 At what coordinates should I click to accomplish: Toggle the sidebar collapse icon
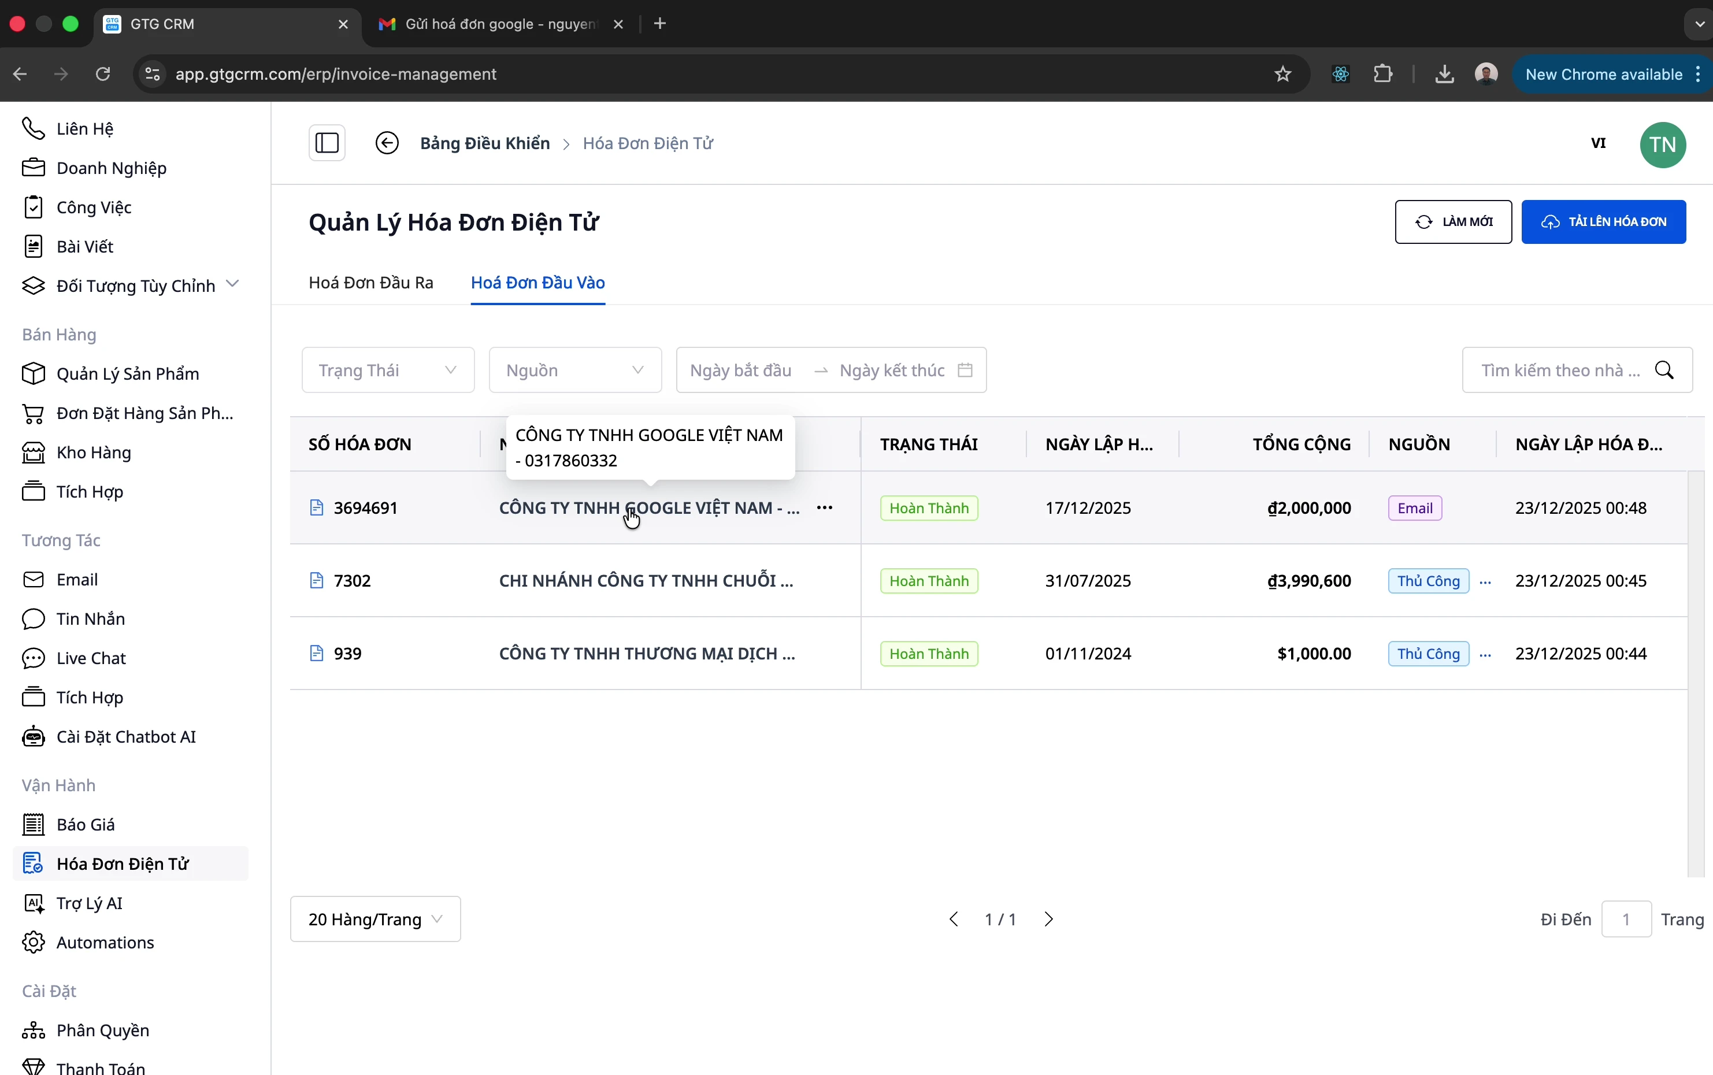point(327,143)
